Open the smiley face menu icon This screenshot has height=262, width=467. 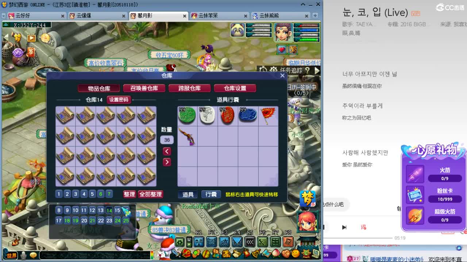point(296,253)
